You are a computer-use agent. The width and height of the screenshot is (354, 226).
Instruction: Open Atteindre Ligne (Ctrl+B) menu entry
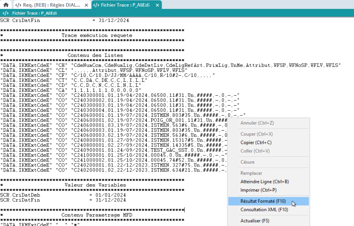click(x=264, y=181)
